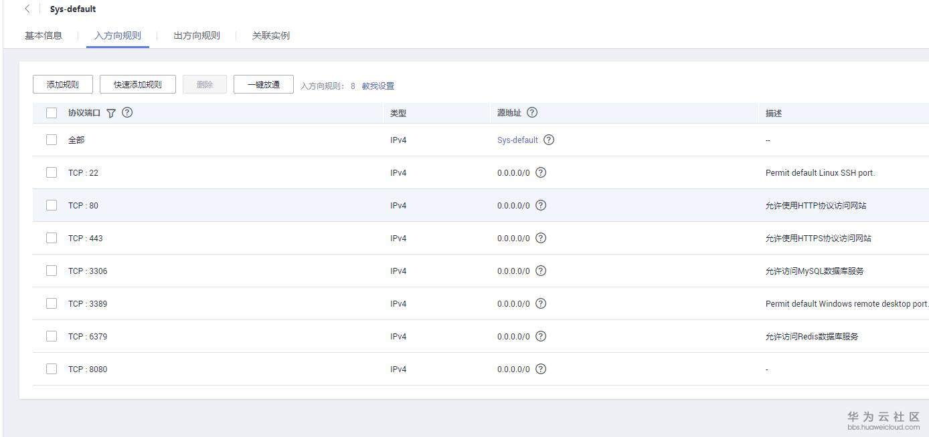Check the TCP : 22 rule checkbox
The width and height of the screenshot is (929, 437).
tap(52, 172)
